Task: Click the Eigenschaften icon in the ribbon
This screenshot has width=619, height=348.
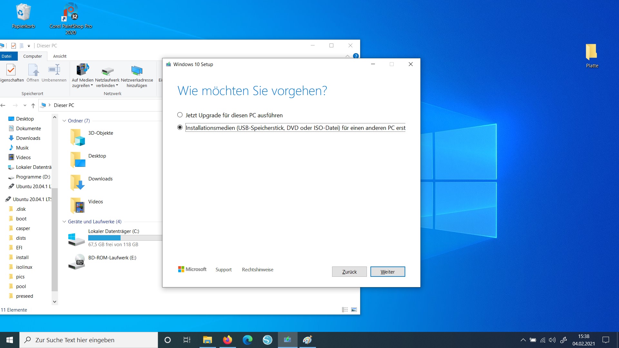Action: (x=11, y=70)
